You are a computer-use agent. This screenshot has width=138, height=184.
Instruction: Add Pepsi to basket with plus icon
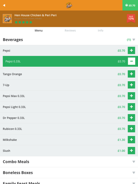tap(131, 50)
